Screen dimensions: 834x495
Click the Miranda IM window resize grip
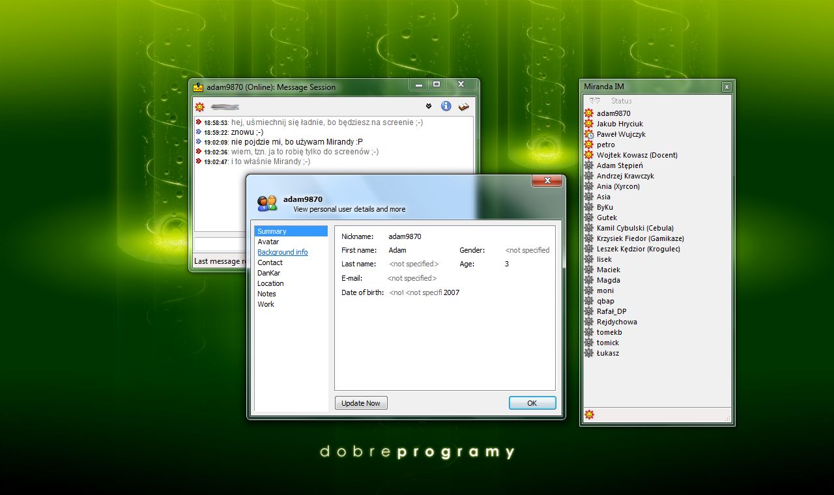(x=728, y=417)
